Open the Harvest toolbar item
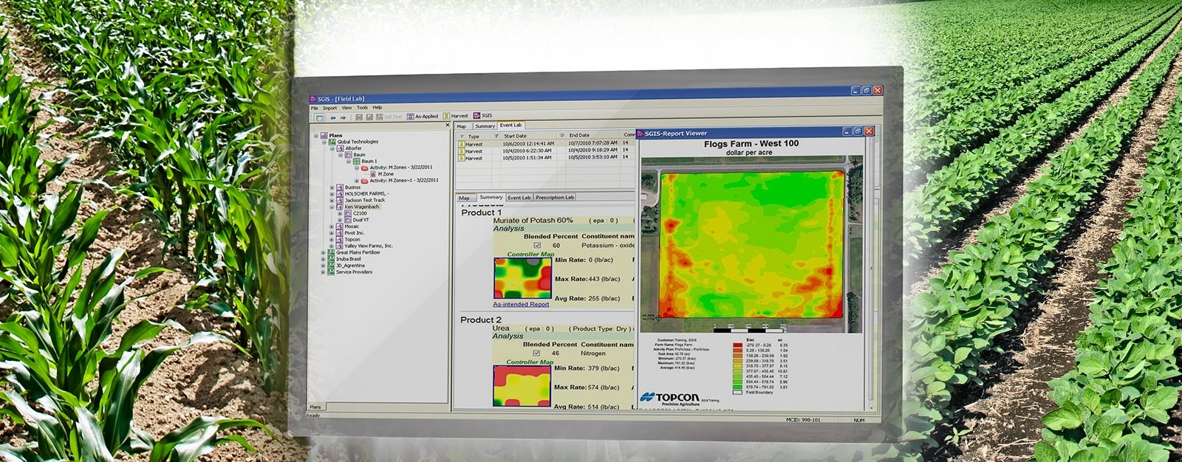 (456, 116)
